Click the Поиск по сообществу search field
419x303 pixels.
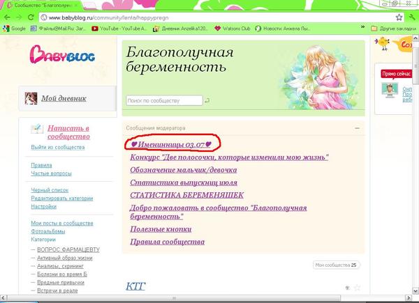point(164,101)
